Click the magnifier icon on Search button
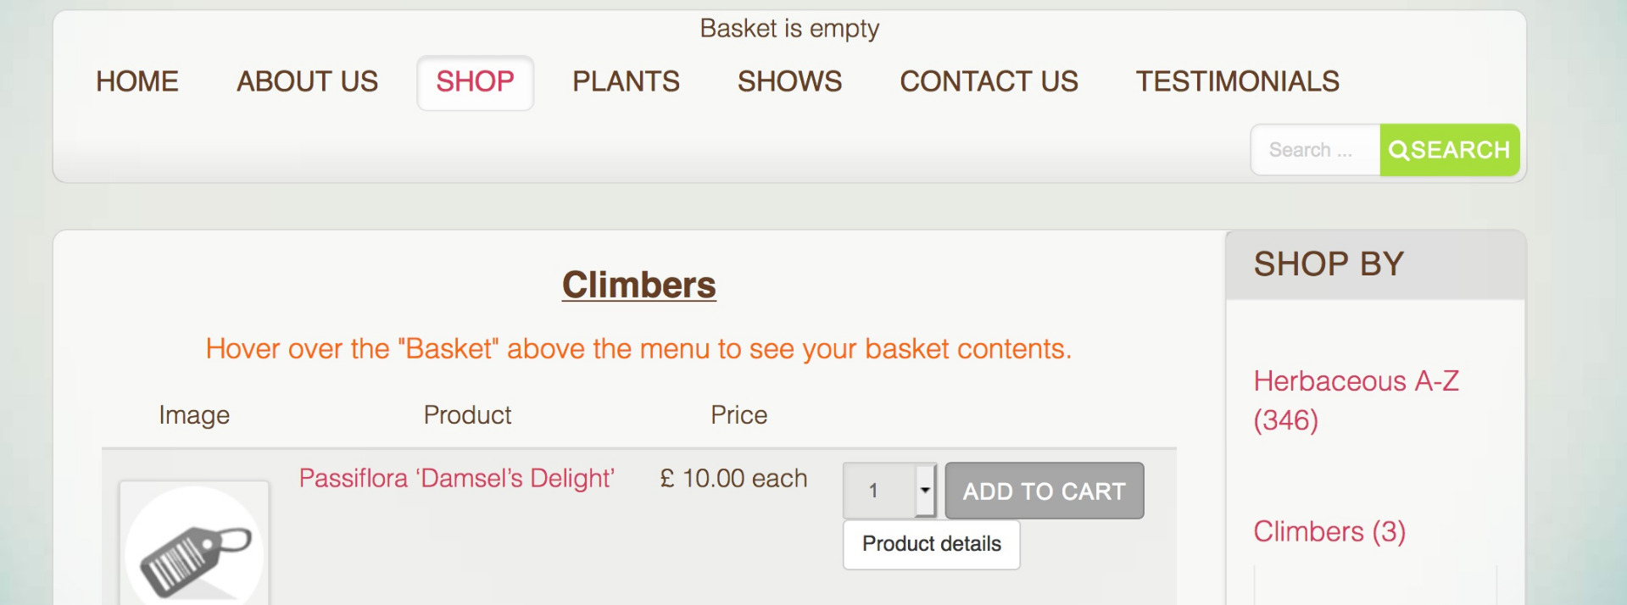The width and height of the screenshot is (1627, 605). [x=1398, y=150]
